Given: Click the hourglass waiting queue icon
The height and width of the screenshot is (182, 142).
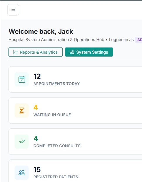Looking at the screenshot, I should [x=22, y=110].
